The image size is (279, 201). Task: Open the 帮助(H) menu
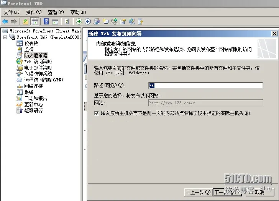coord(78,12)
